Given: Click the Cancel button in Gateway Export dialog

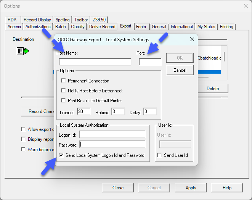Looking at the screenshot, I should [x=180, y=70].
